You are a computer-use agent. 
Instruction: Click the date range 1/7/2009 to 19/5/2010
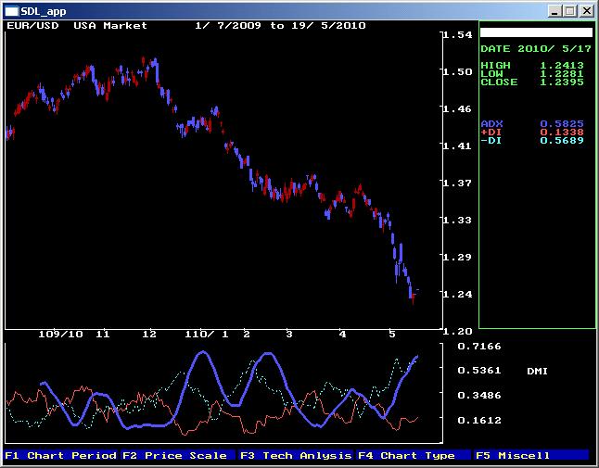coord(280,26)
